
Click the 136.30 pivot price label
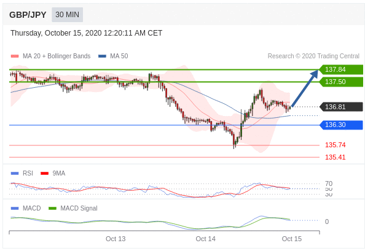341,125
